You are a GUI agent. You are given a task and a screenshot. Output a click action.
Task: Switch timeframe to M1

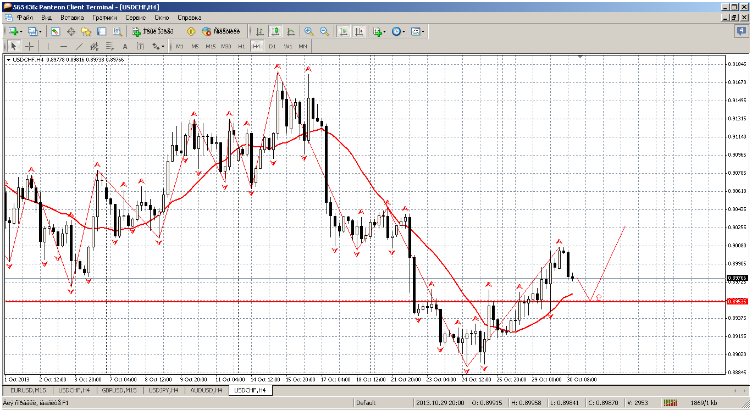[180, 46]
